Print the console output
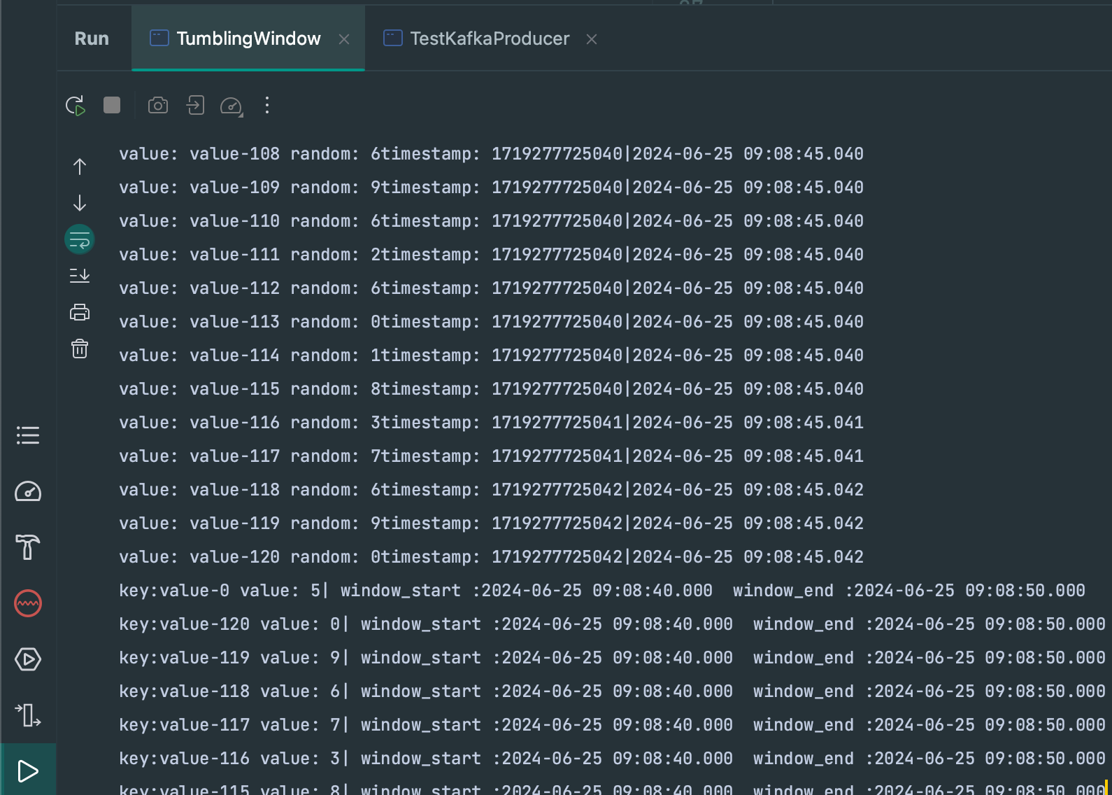The image size is (1112, 795). click(80, 312)
